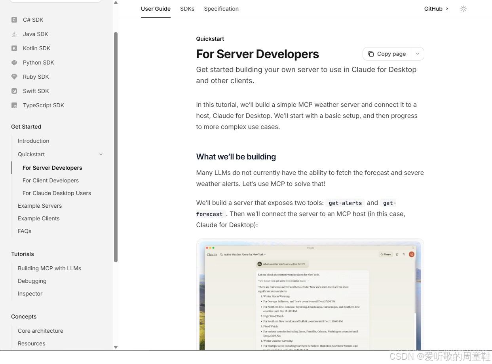Click the C# SDK icon in sidebar
Image resolution: width=492 pixels, height=364 pixels.
point(14,20)
